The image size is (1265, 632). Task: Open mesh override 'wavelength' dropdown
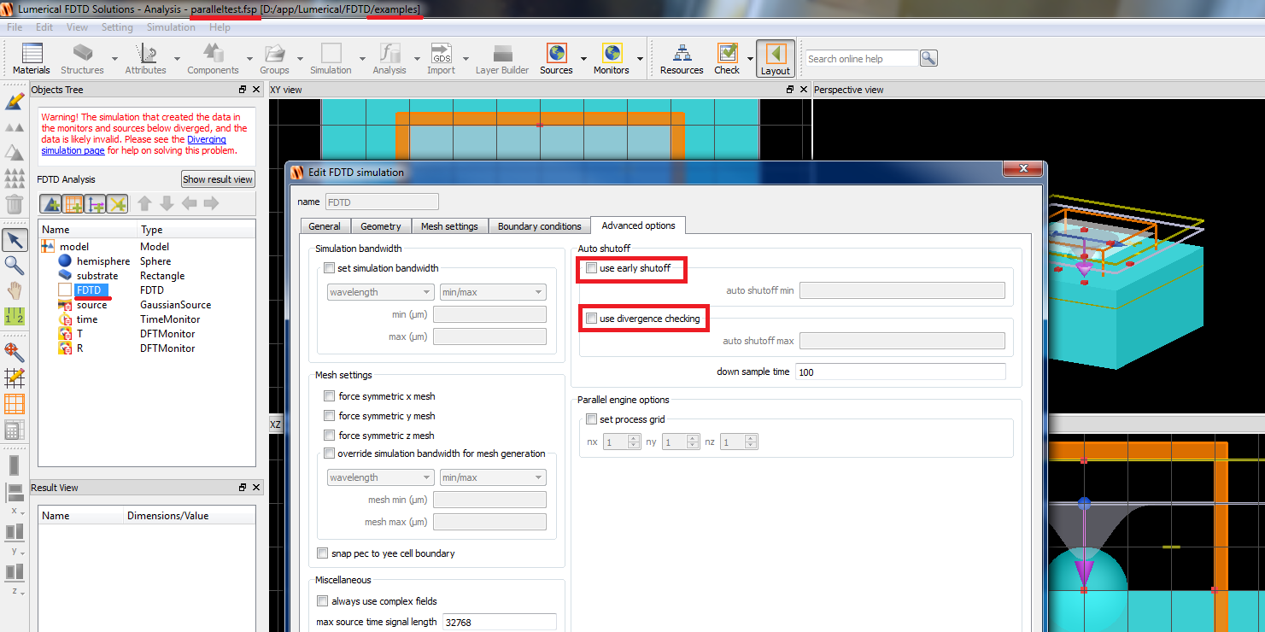coord(381,477)
